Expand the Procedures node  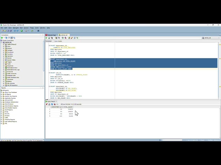pyautogui.click(x=4, y=52)
